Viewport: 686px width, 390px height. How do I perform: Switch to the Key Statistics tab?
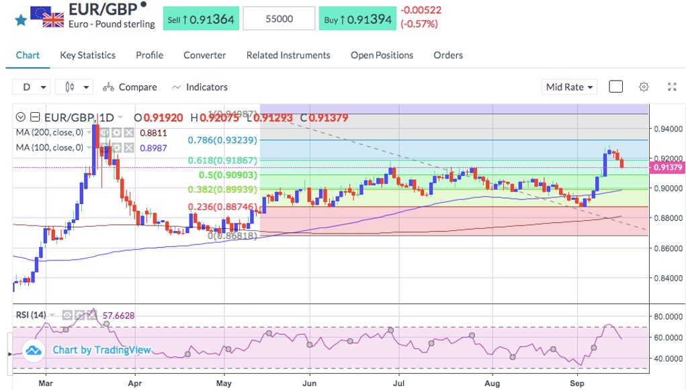[x=87, y=55]
